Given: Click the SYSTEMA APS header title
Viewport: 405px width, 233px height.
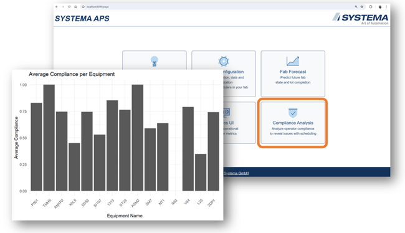Looking at the screenshot, I should (82, 19).
